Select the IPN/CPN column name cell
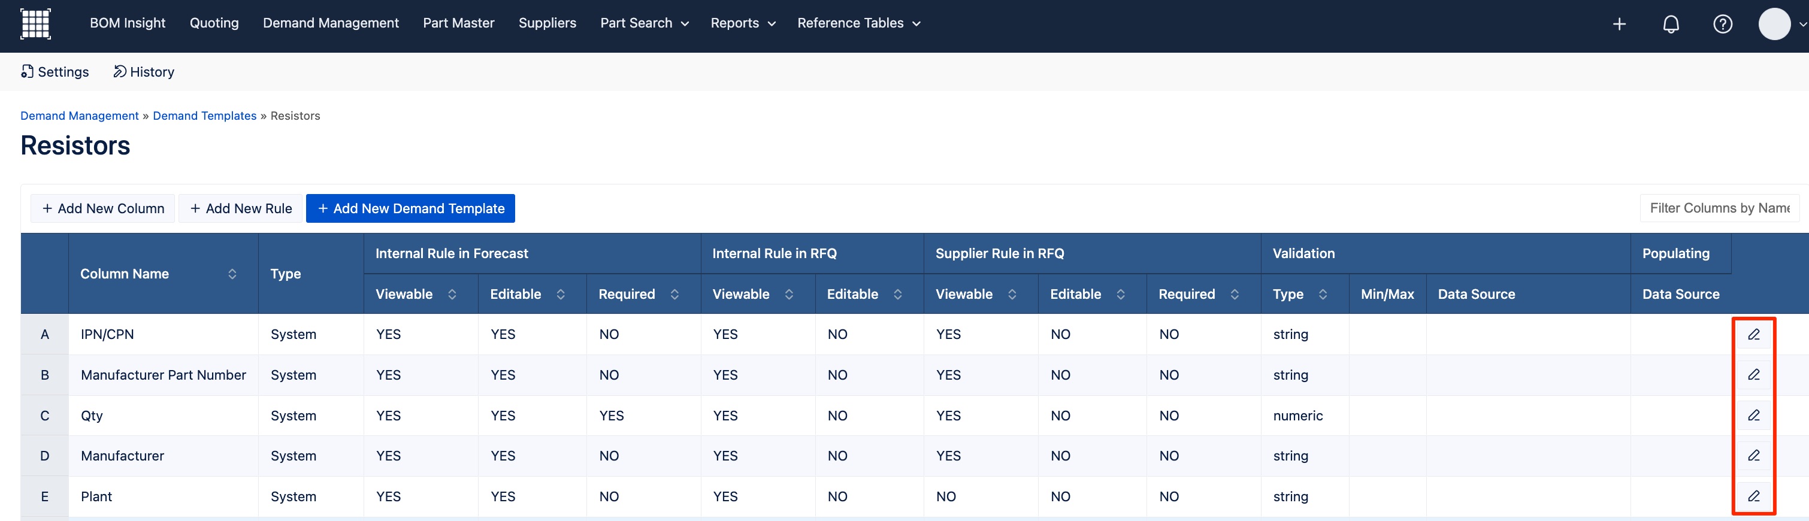Screen dimensions: 1809x521 (163, 334)
